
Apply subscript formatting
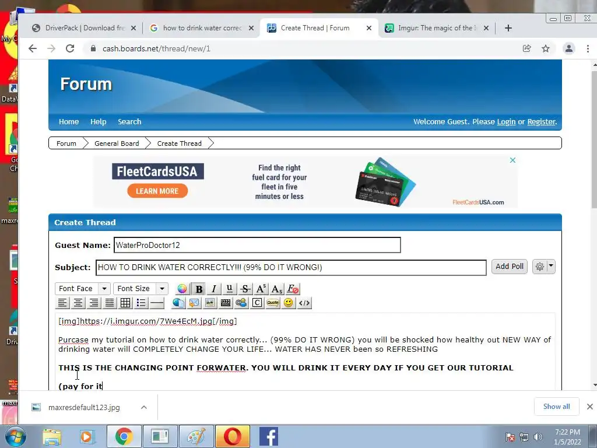pos(277,289)
